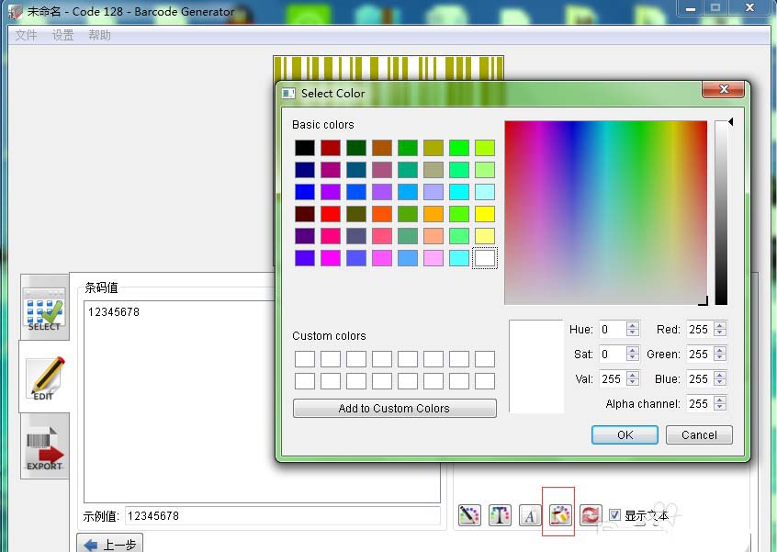This screenshot has width=777, height=552.
Task: Maximize the Barcode Generator window
Action: [715, 8]
